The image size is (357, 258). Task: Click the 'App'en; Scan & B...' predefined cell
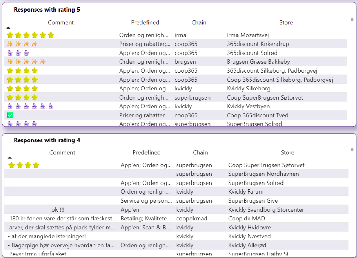(x=145, y=228)
